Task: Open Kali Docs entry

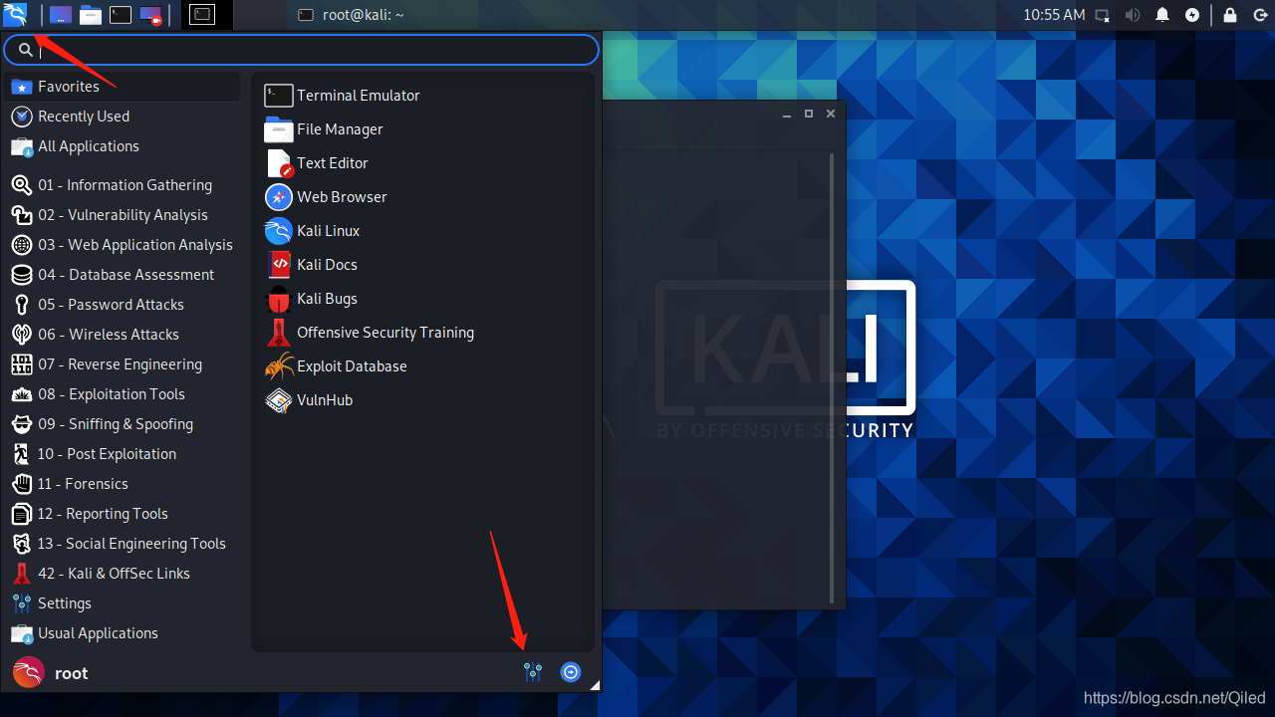Action: pyautogui.click(x=311, y=265)
